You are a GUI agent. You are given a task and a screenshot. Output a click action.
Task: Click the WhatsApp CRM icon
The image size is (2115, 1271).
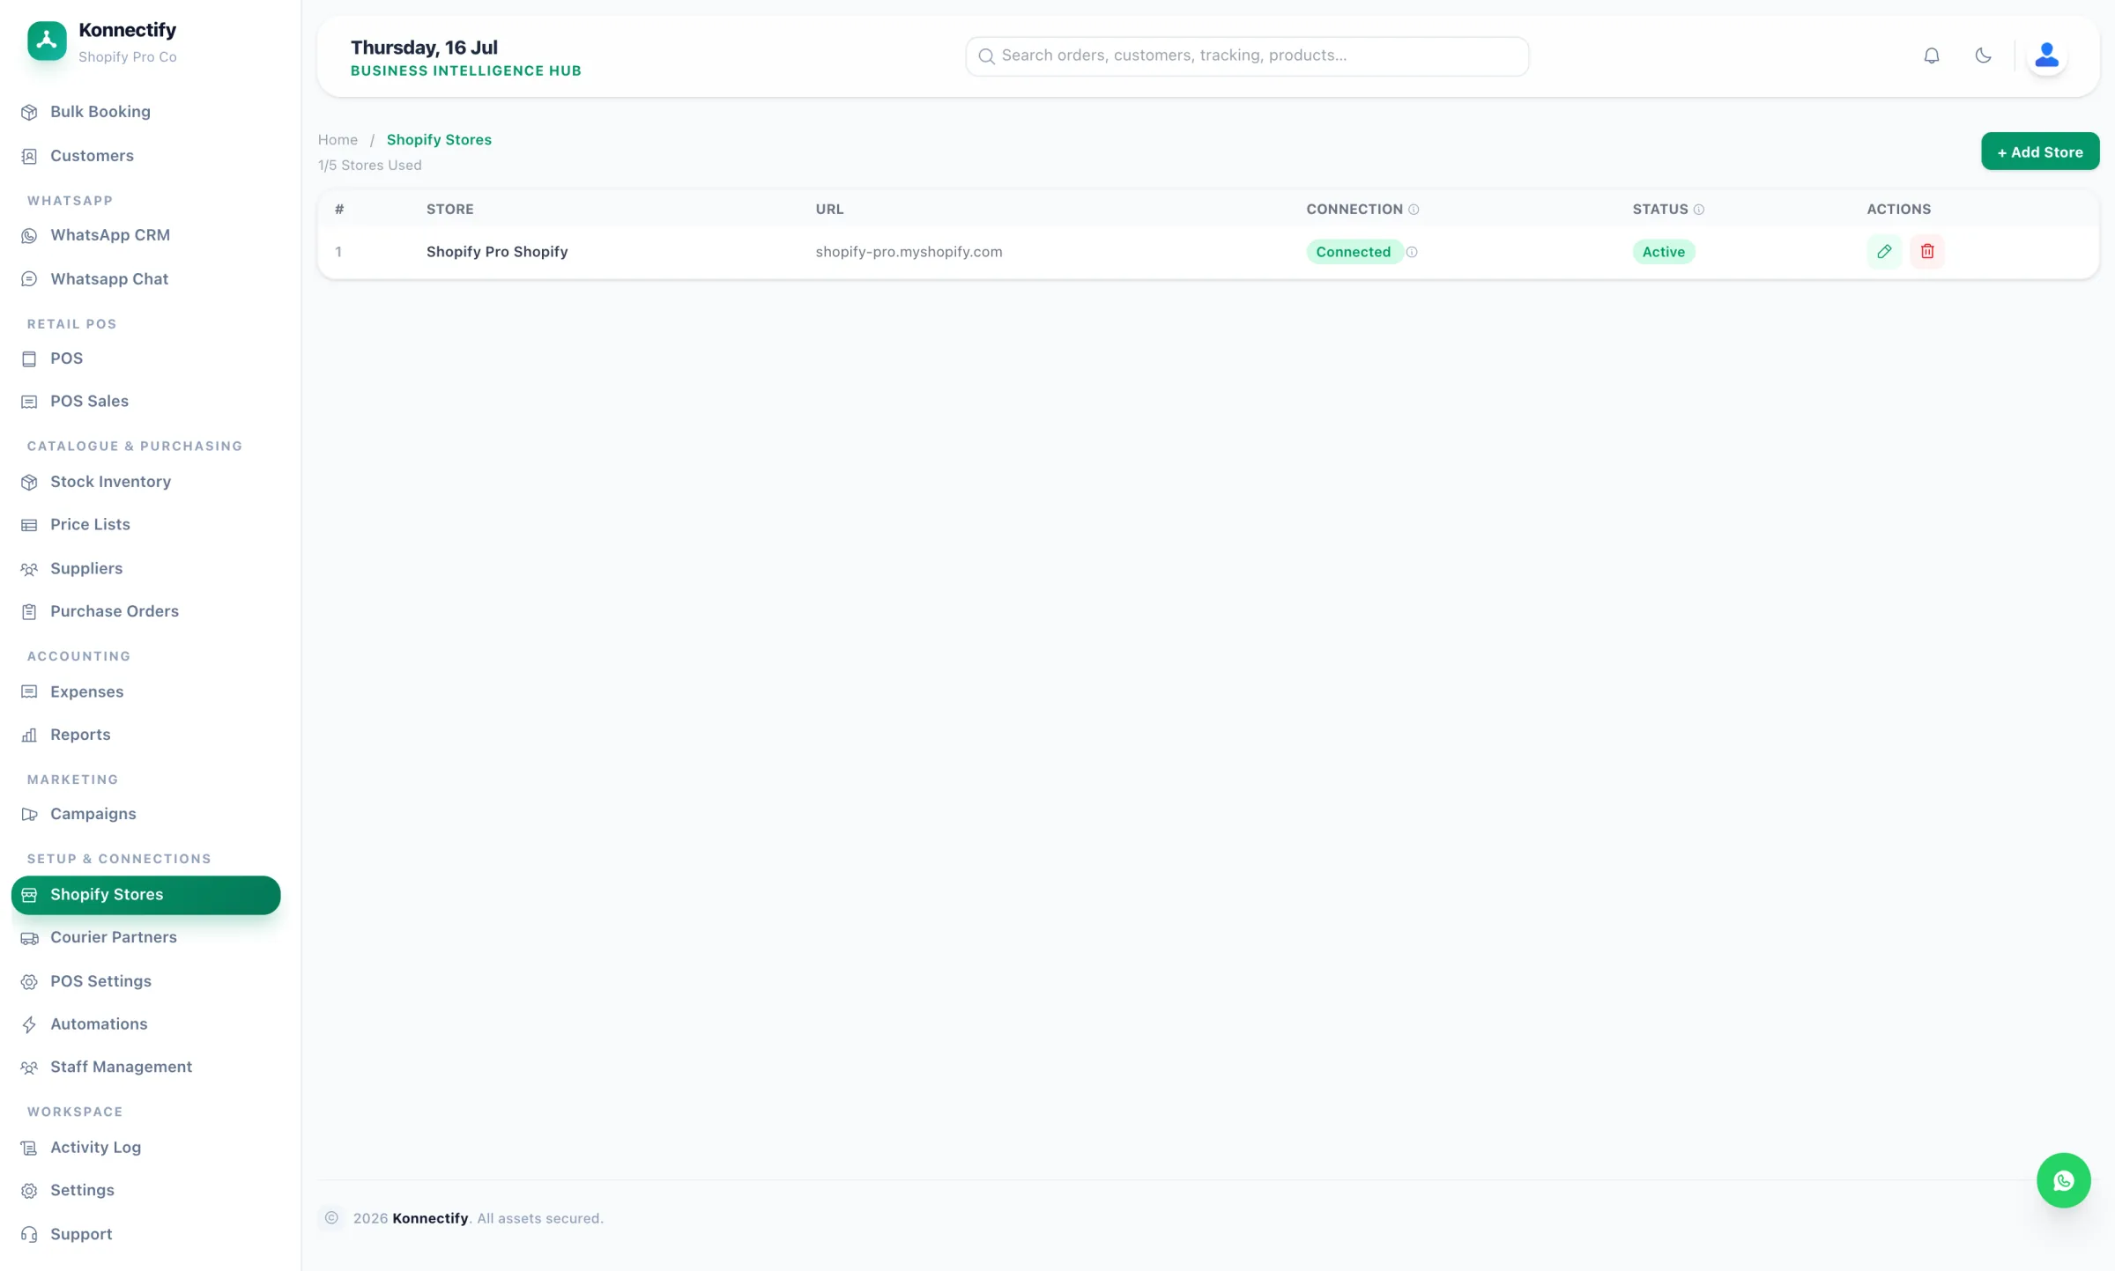tap(29, 235)
